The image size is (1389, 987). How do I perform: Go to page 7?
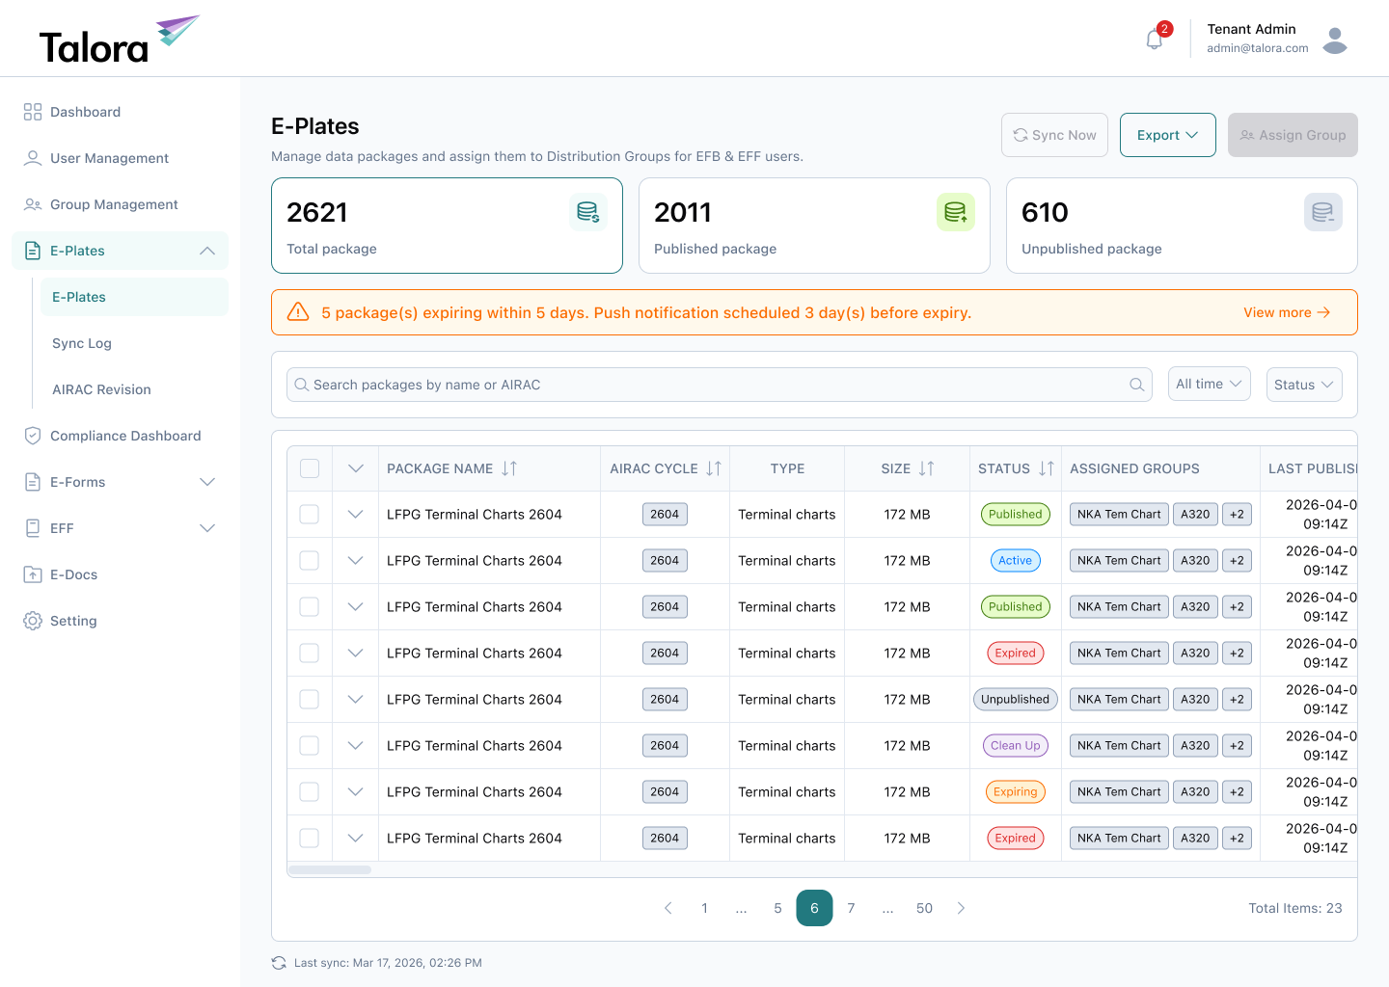pyautogui.click(x=851, y=908)
